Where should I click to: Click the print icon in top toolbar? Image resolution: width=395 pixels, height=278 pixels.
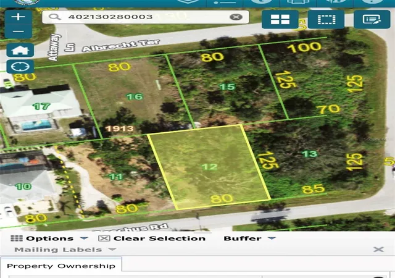tap(298, 2)
